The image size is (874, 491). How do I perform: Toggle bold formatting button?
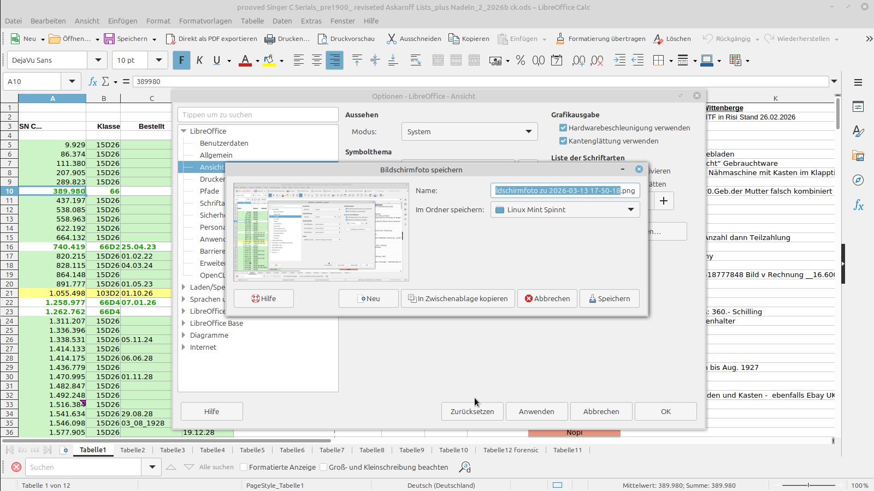[x=181, y=60]
